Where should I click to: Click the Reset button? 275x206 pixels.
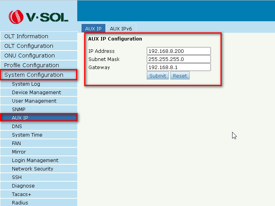(x=180, y=76)
